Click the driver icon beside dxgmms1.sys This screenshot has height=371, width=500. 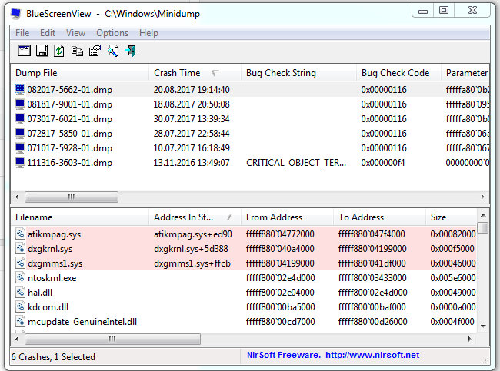(21, 263)
